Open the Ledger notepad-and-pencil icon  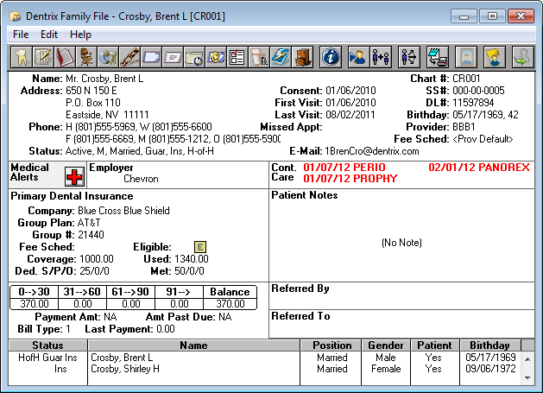pyautogui.click(x=43, y=57)
